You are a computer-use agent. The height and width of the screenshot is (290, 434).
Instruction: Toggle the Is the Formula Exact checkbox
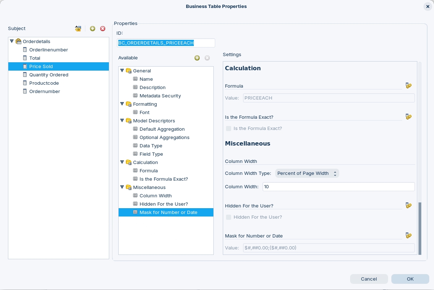click(x=229, y=129)
